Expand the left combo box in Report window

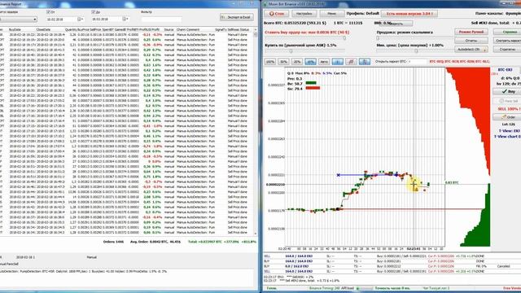click(34, 20)
